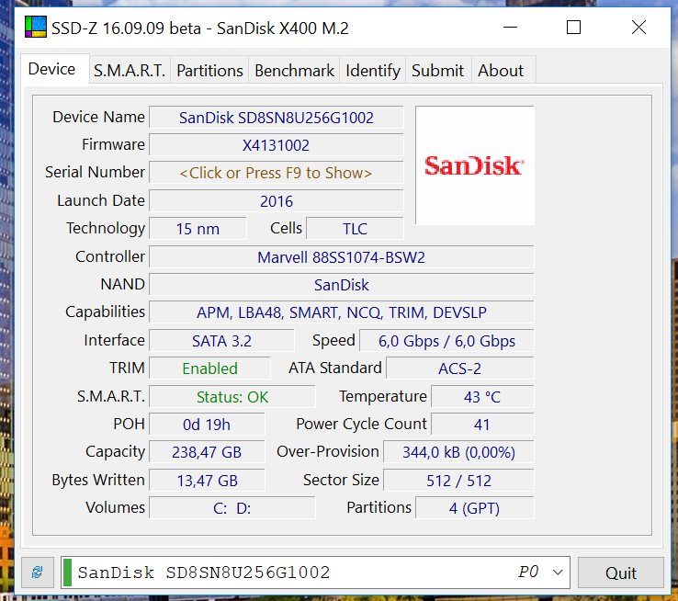Click the Bytes Written value 13,47 GB

[x=207, y=481]
